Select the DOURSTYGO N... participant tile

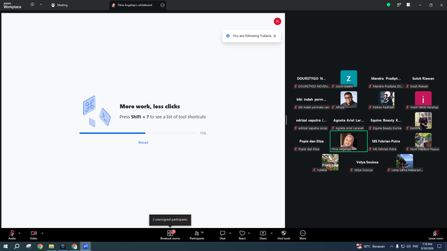(x=312, y=79)
